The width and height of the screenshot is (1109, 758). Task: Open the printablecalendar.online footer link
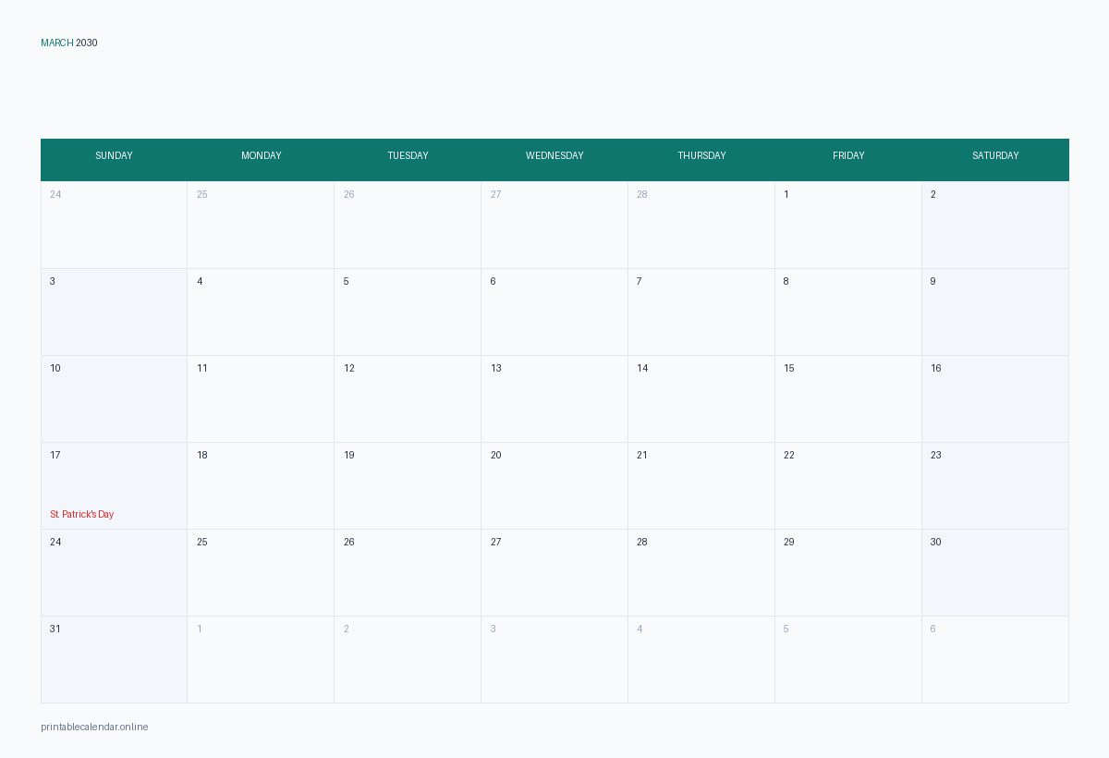94,727
